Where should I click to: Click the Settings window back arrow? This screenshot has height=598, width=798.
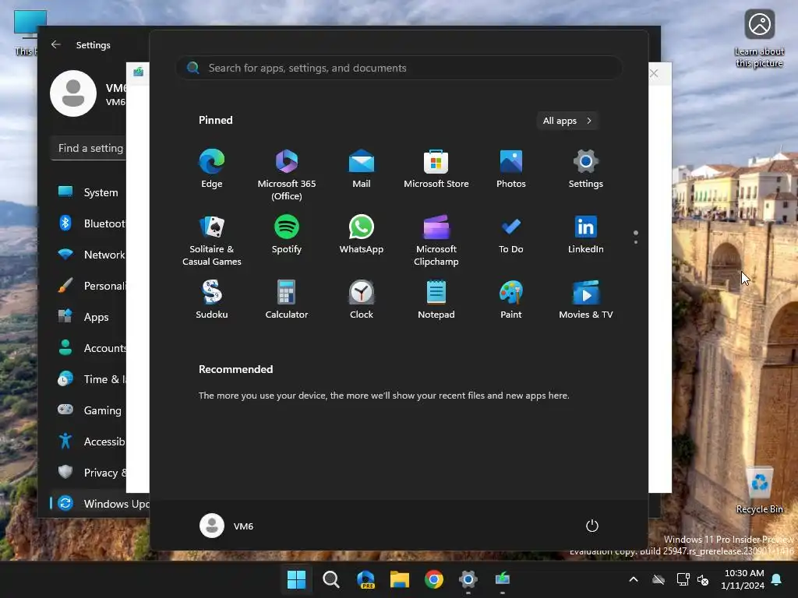[x=56, y=44]
